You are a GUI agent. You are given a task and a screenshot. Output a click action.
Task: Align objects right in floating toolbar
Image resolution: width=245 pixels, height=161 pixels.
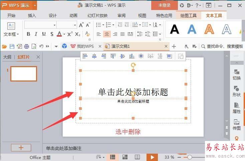[103, 56]
